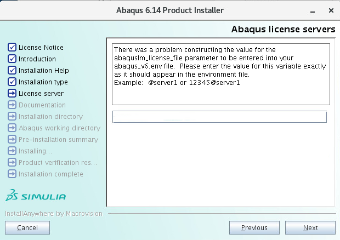Screen dimensions: 340x240
Task: Click the SIMULIA logo
Action: (x=36, y=196)
